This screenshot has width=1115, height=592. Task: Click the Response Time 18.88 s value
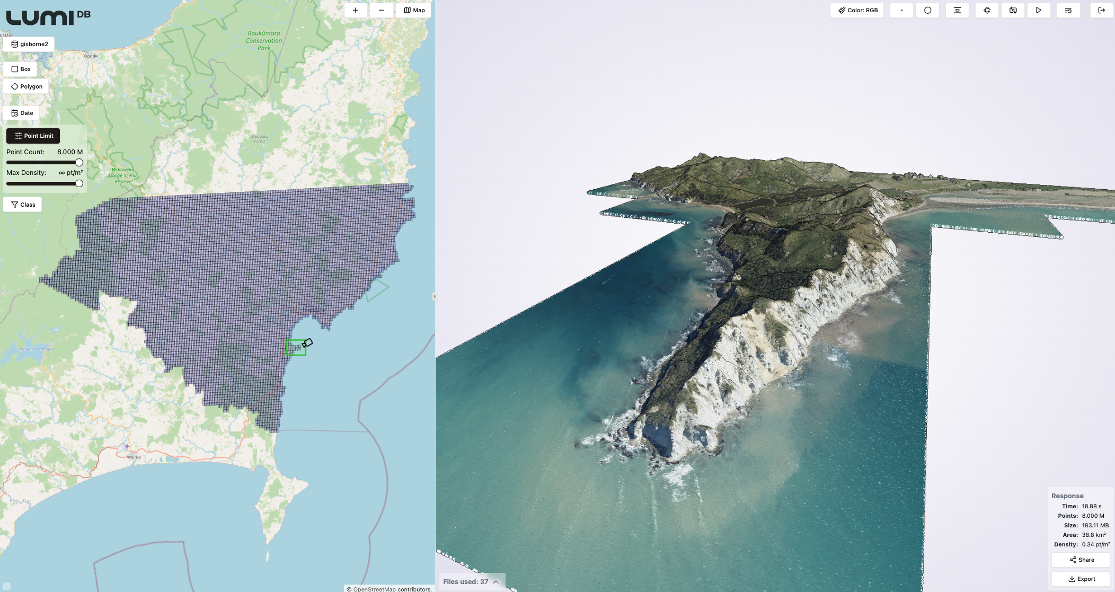click(1092, 506)
